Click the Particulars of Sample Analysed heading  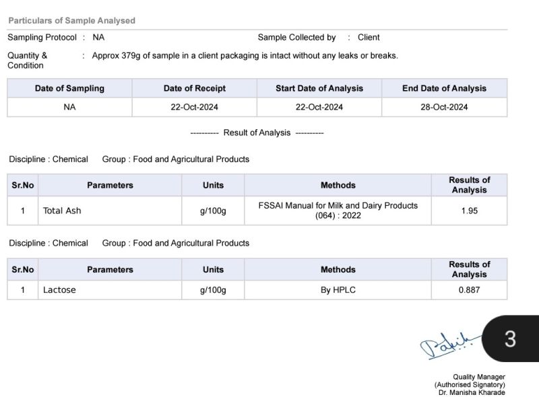pyautogui.click(x=71, y=21)
